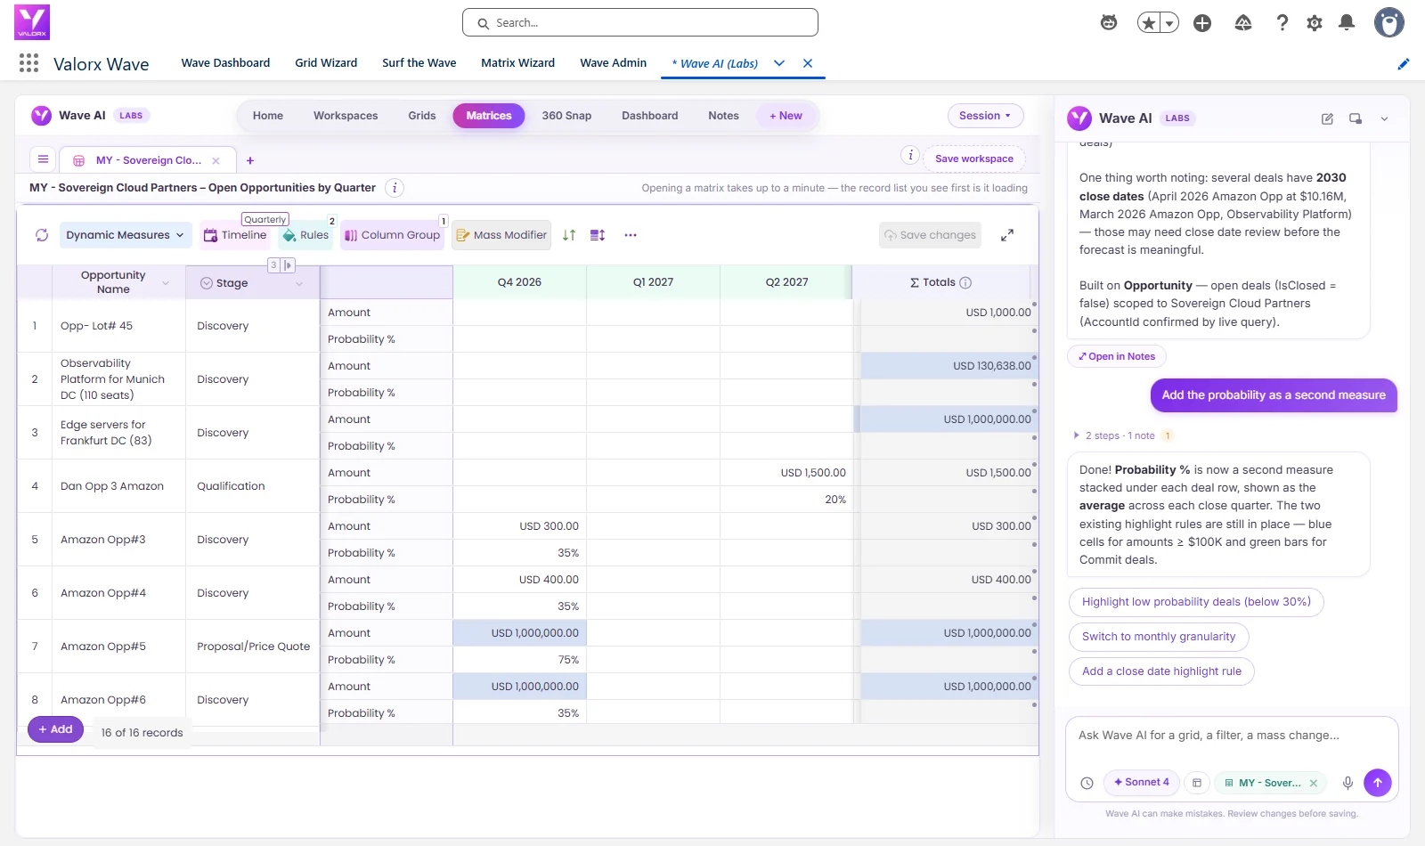The height and width of the screenshot is (846, 1425).
Task: Open the Timeline settings button
Action: click(235, 235)
